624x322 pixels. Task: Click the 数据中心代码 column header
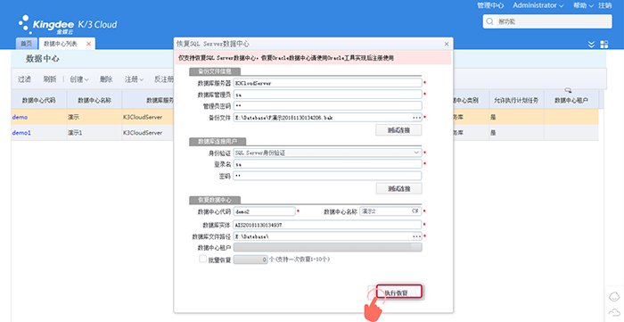[x=38, y=100]
